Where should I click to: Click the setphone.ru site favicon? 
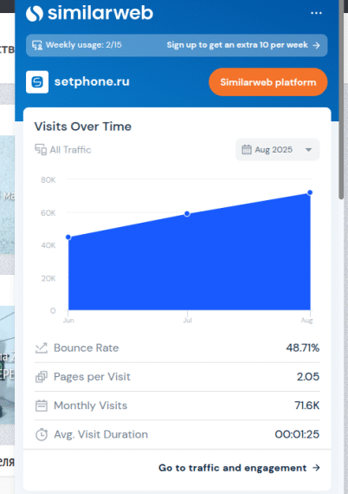[37, 82]
